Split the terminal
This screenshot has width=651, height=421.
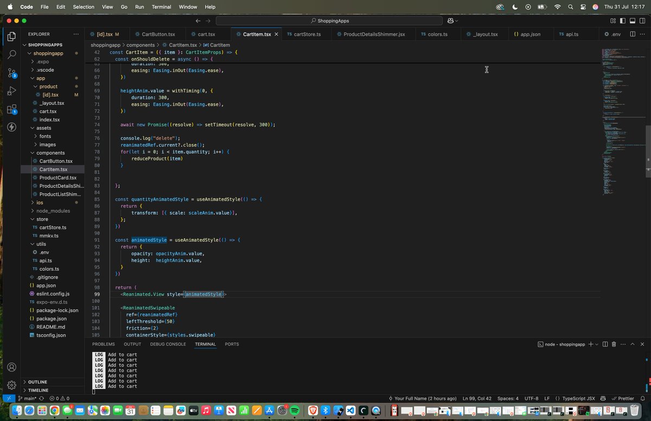click(x=605, y=344)
